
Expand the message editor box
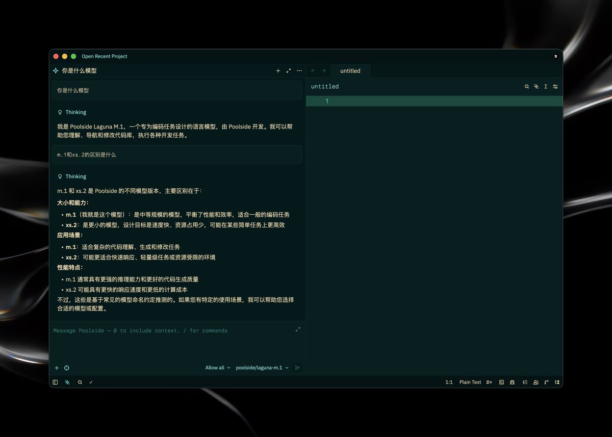pyautogui.click(x=298, y=329)
